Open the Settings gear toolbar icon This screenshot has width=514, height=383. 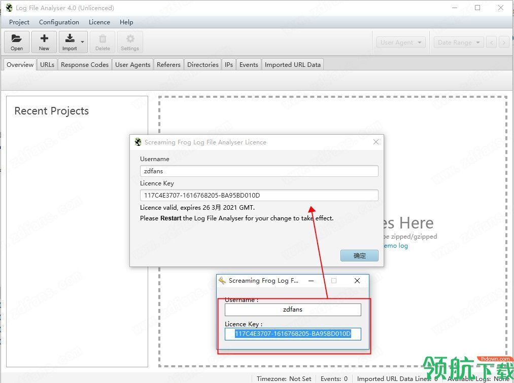tap(130, 42)
